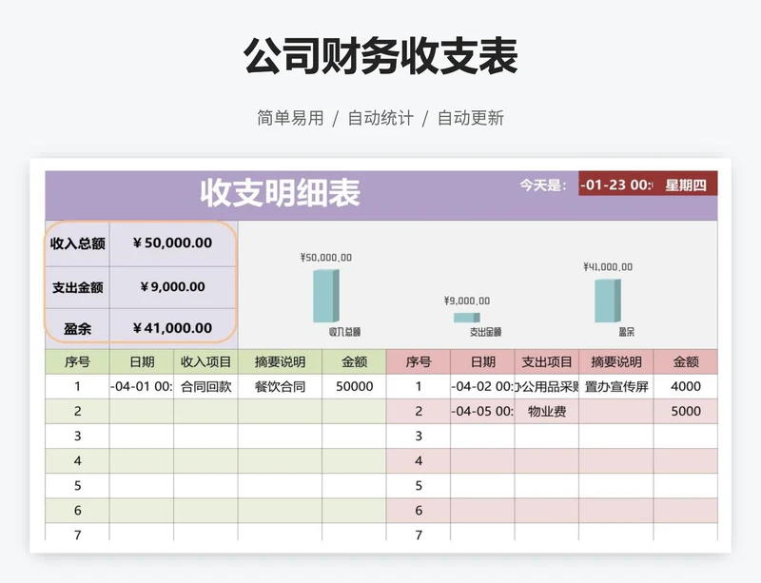Click the date cell showing -01-23 00:

coord(616,185)
